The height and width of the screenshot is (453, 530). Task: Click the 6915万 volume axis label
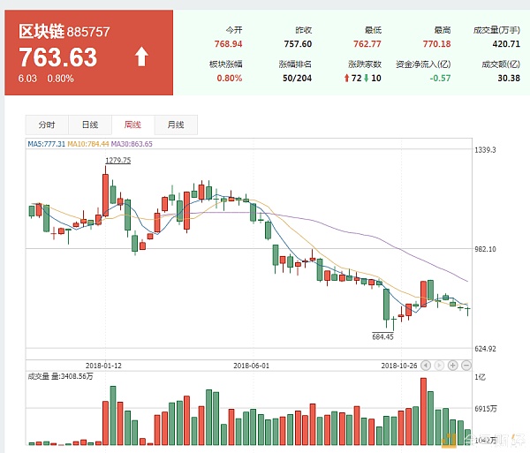coord(486,409)
